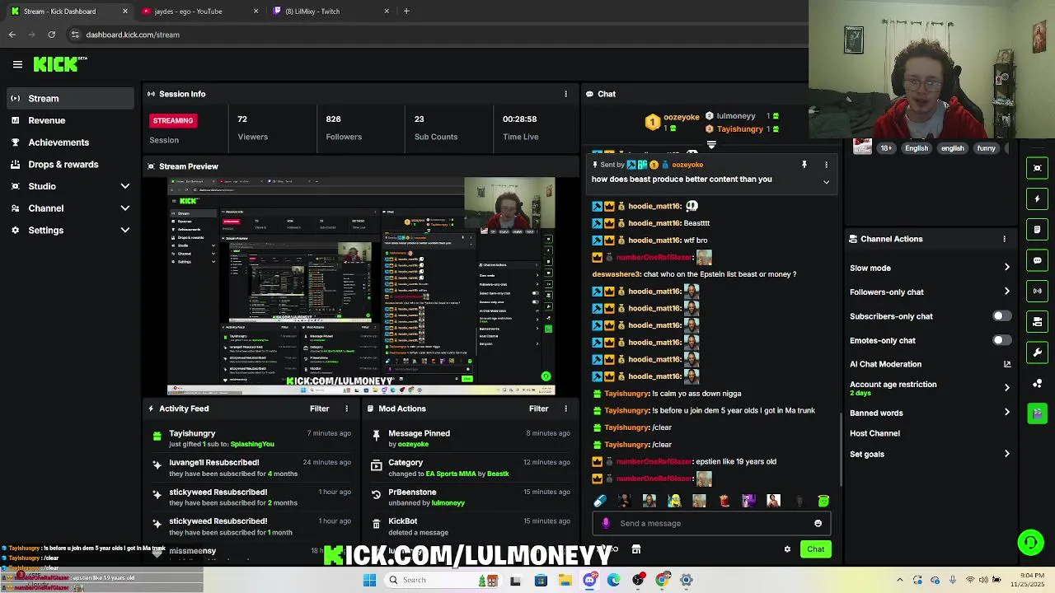Click the chat scrollbar

click(841, 449)
